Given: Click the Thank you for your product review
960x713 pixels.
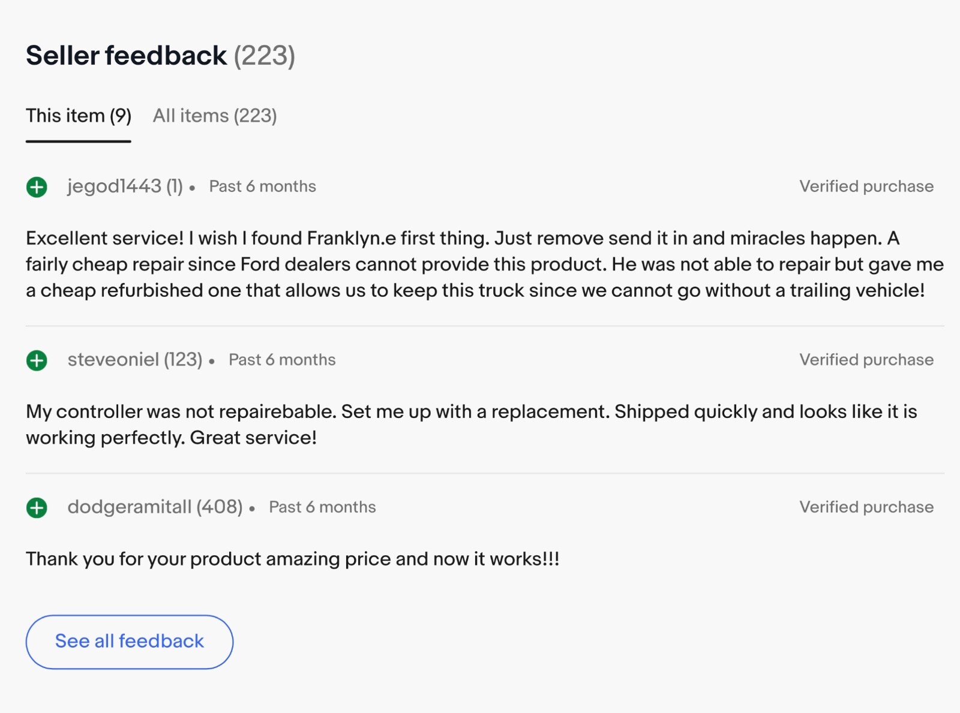Looking at the screenshot, I should [292, 559].
